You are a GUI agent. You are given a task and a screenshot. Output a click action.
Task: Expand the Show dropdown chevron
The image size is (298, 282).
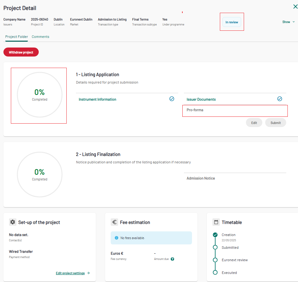click(x=294, y=22)
